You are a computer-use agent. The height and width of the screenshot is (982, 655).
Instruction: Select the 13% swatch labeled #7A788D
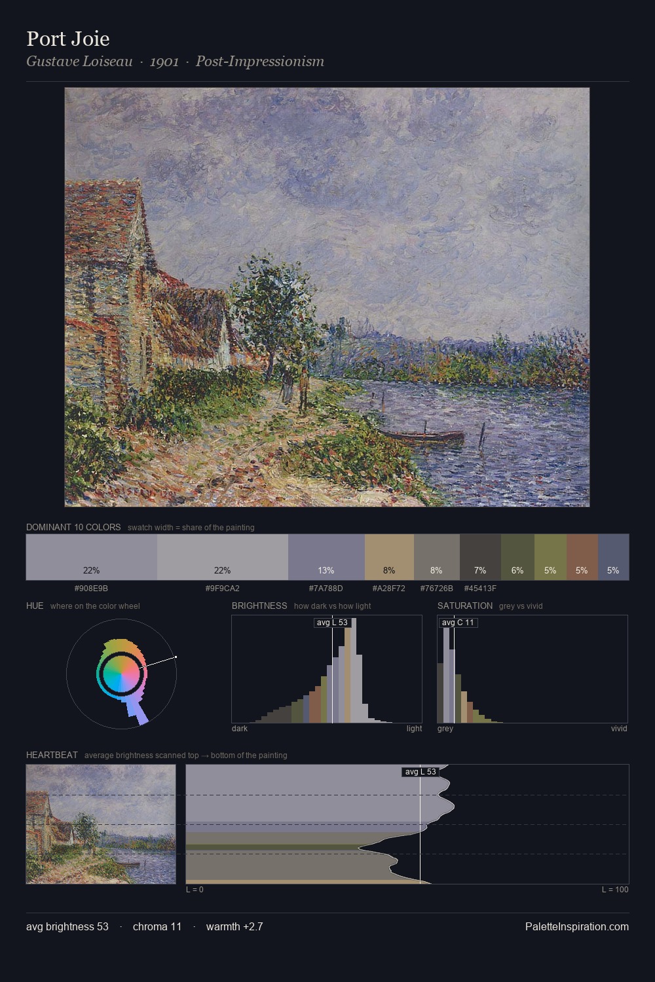click(326, 557)
